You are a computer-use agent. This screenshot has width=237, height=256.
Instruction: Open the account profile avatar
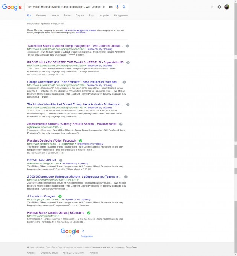[x=226, y=7]
